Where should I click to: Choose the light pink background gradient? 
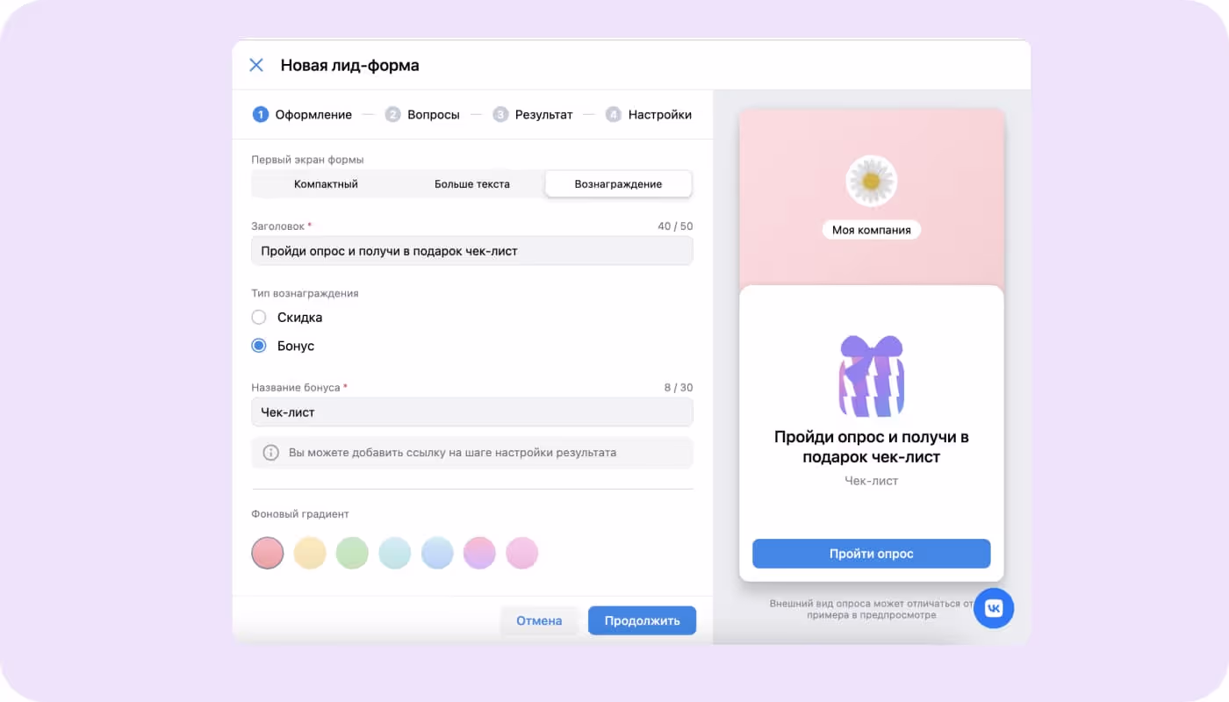[x=522, y=553]
